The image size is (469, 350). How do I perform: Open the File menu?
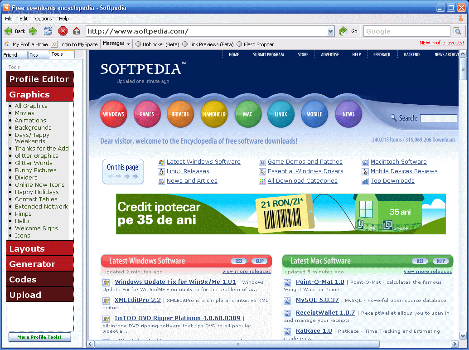click(x=9, y=19)
